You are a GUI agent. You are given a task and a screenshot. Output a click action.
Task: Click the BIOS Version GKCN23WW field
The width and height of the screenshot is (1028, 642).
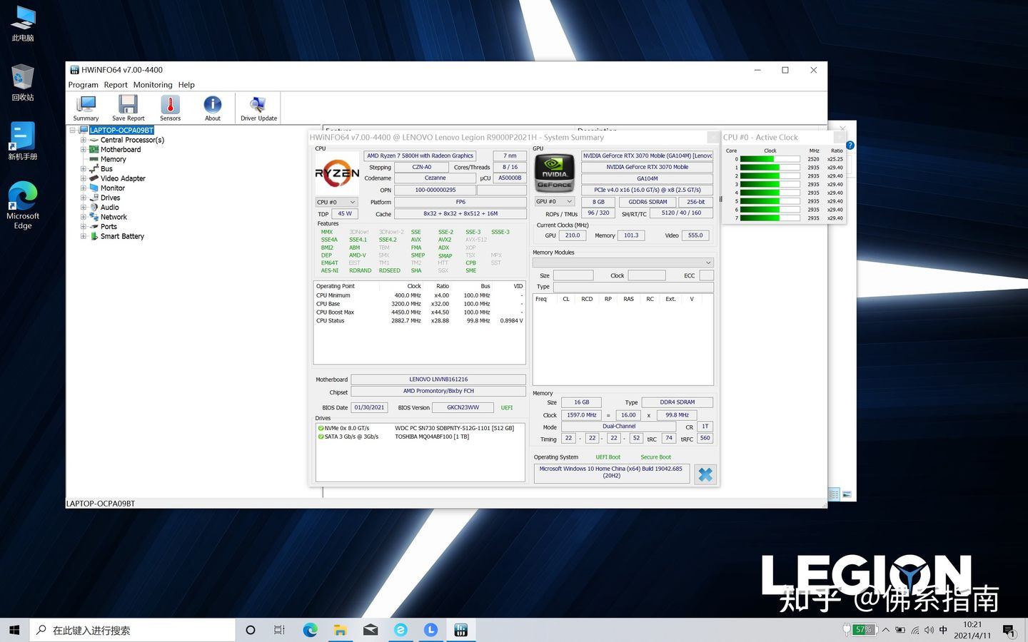(x=463, y=407)
